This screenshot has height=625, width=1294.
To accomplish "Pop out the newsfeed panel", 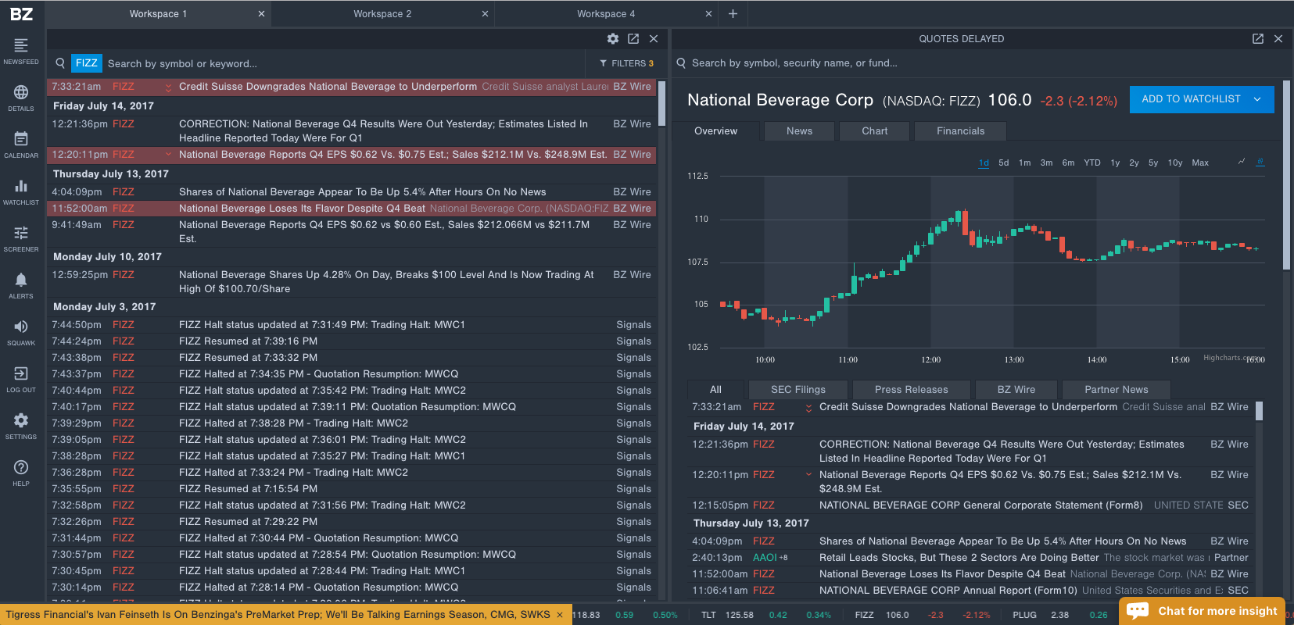I will click(633, 38).
